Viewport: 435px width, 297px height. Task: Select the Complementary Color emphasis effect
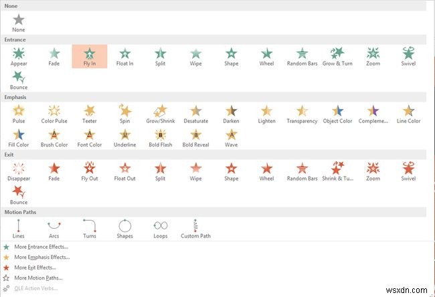click(x=373, y=114)
